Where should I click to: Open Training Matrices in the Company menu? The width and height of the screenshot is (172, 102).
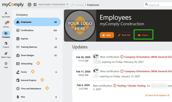[x=37, y=47]
